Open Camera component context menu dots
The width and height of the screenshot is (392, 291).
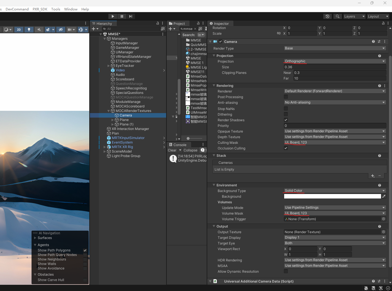(x=385, y=41)
